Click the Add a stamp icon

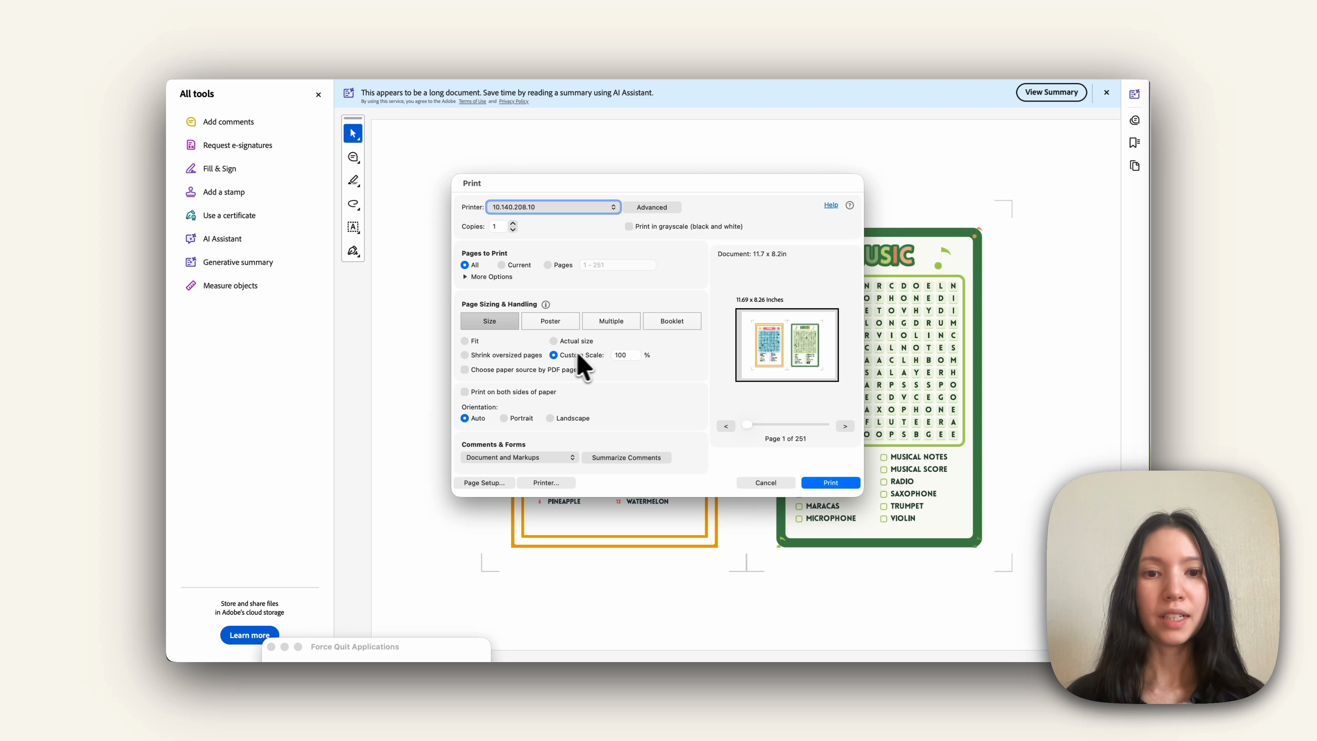[x=191, y=192]
